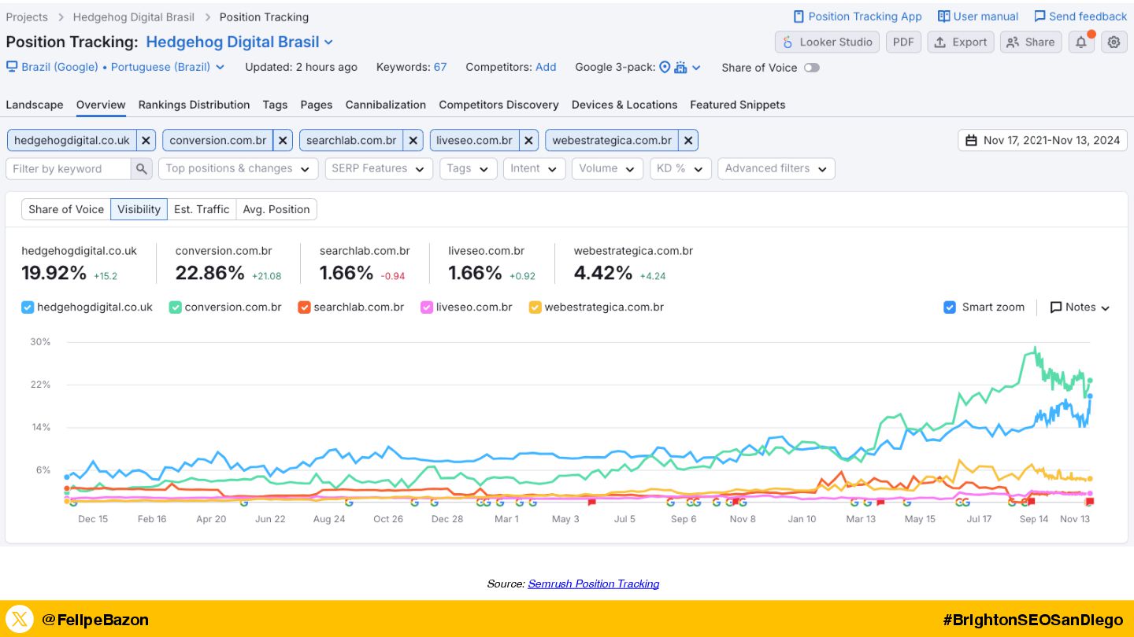
Task: Expand the Notes dropdown
Action: point(1080,307)
